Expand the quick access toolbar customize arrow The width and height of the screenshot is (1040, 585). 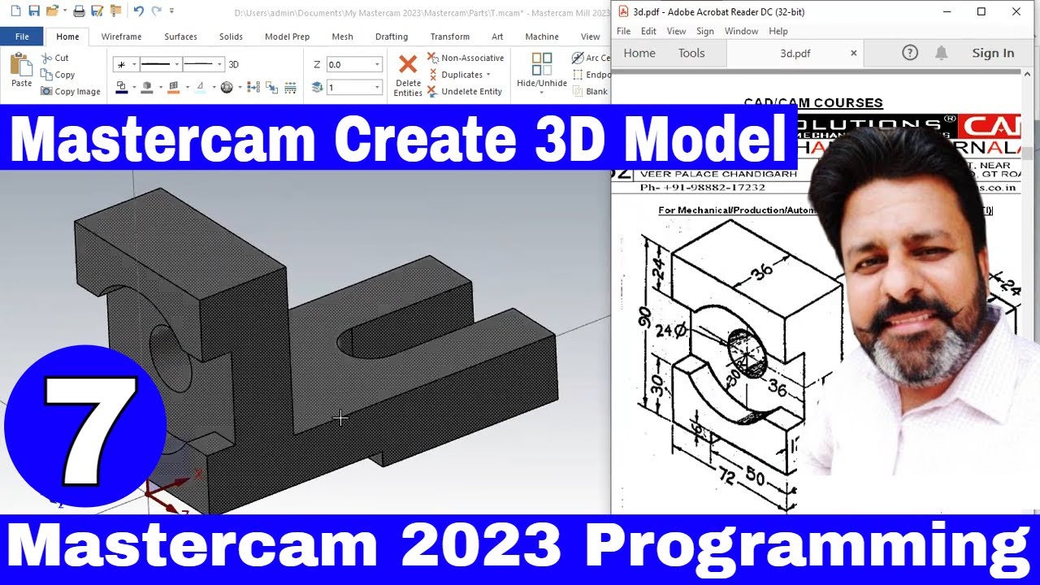[x=171, y=11]
